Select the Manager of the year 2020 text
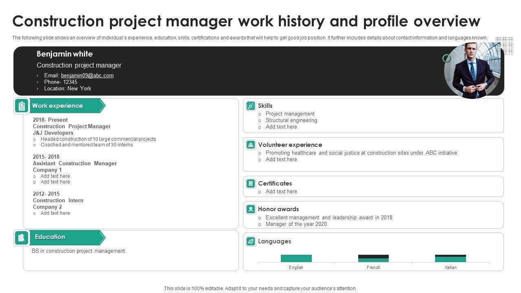Viewport: 521px width, 293px height. 296,224
